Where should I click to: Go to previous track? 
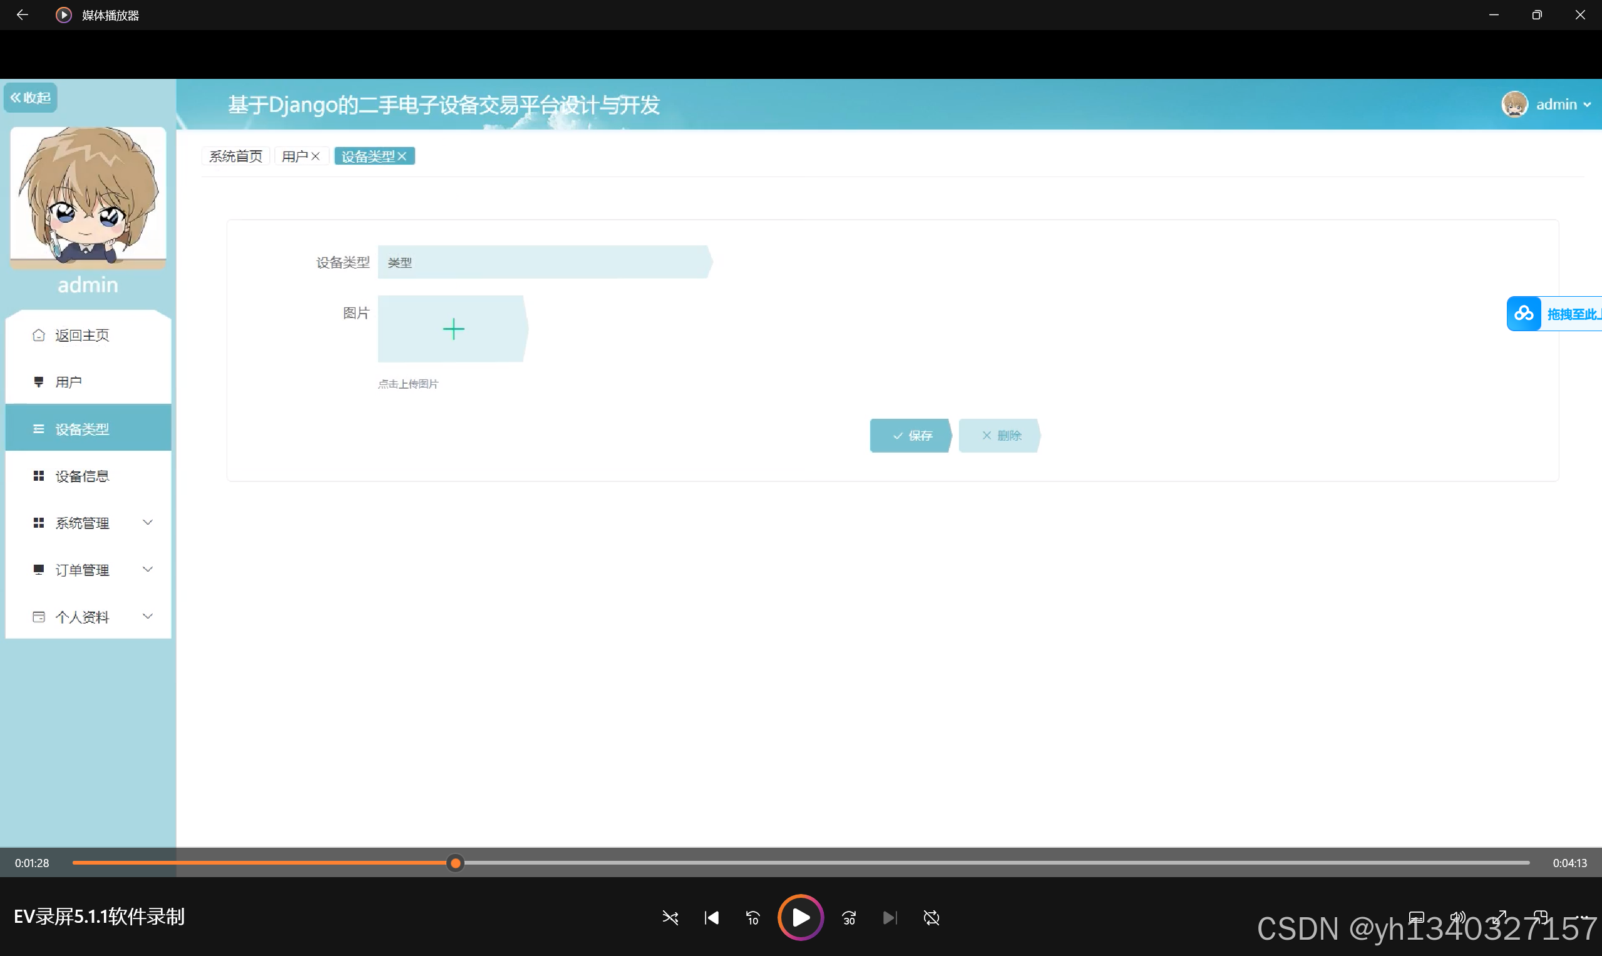(712, 917)
